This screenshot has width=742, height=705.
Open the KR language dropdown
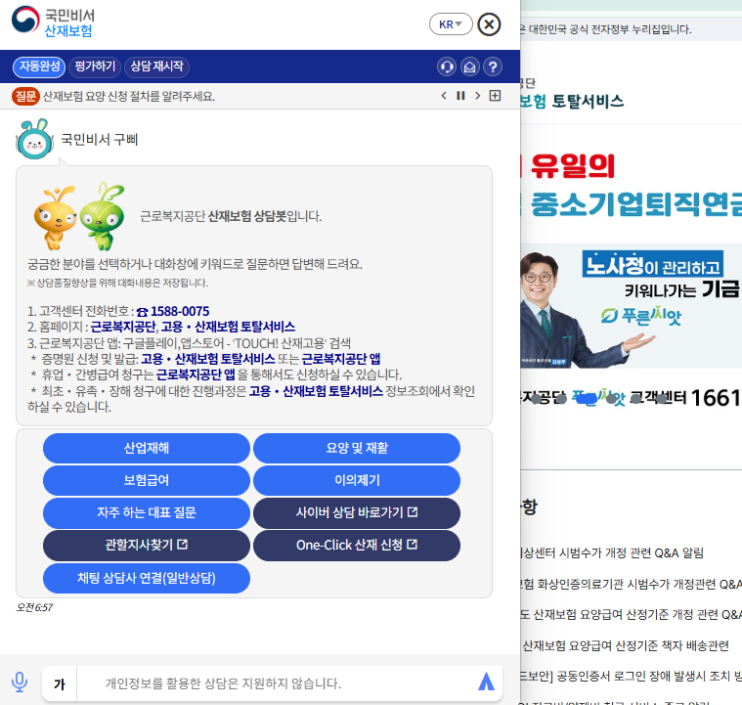coord(451,24)
